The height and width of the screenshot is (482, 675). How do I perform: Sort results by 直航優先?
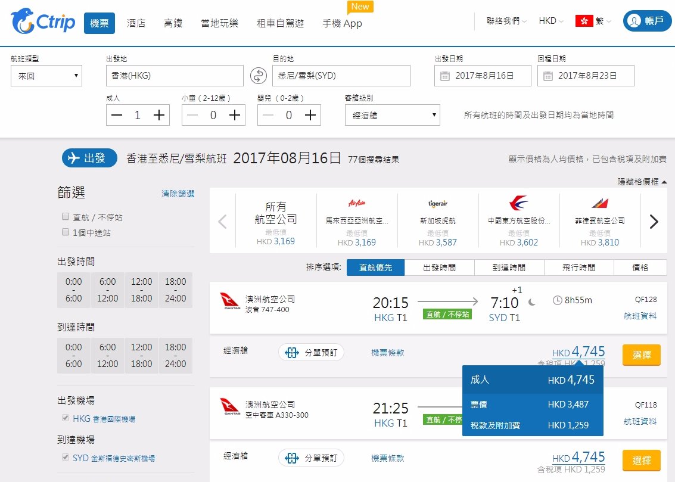375,268
